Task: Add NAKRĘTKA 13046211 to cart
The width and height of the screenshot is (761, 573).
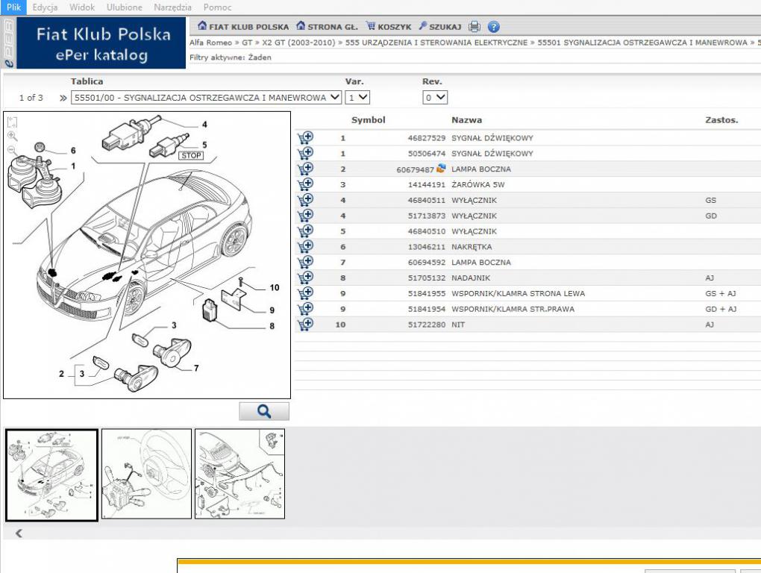Action: pyautogui.click(x=305, y=246)
